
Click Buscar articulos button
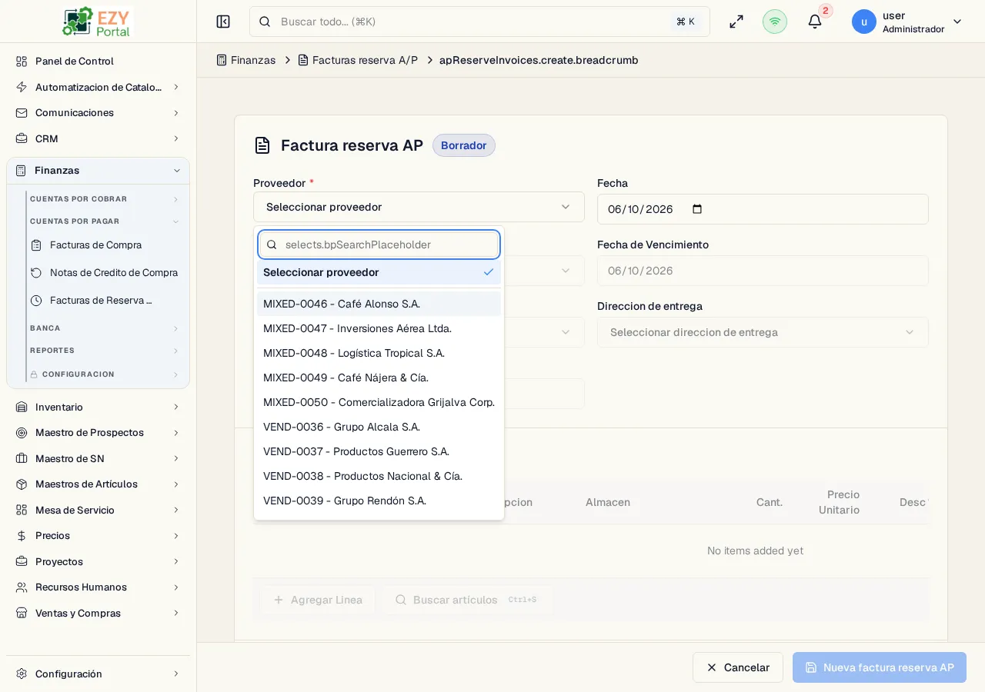[x=467, y=600]
